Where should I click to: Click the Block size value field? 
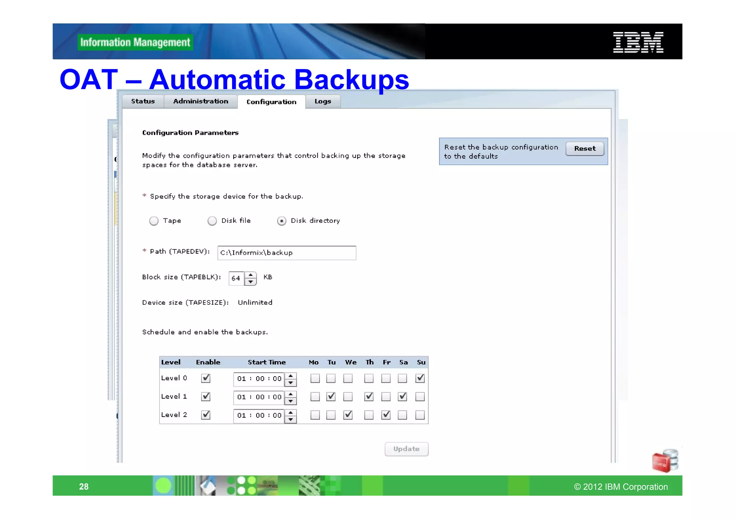click(x=236, y=278)
